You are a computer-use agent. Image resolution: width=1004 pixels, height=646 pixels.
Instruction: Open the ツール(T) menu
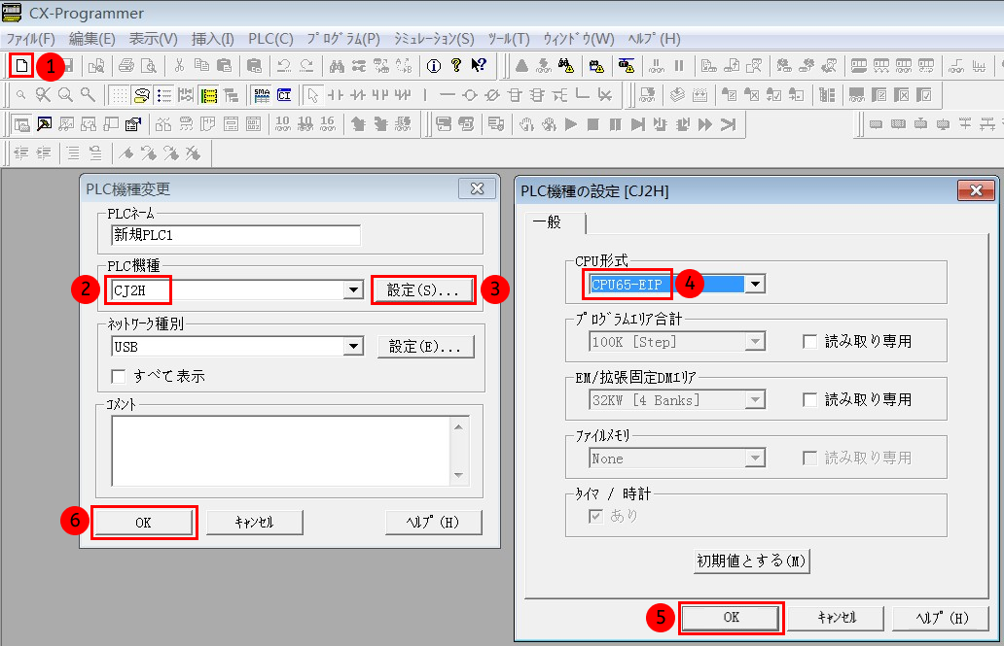pos(509,39)
